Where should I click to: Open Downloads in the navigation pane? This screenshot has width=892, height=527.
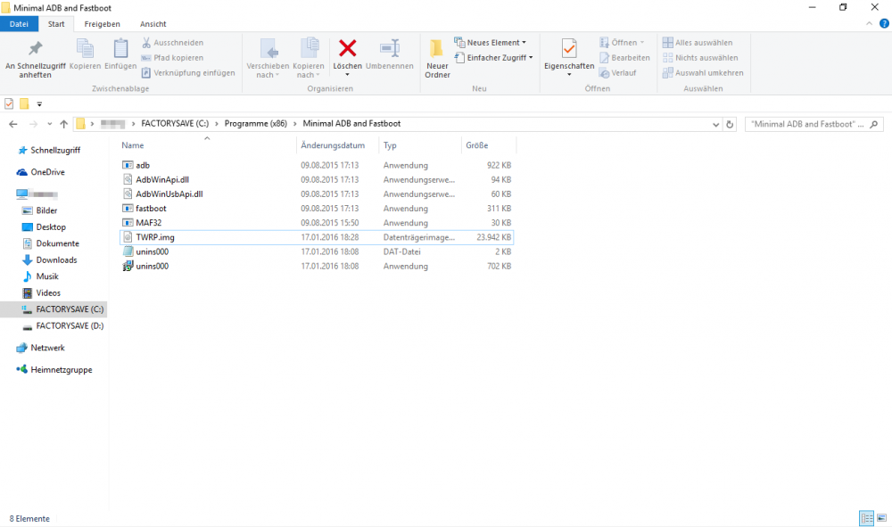56,260
